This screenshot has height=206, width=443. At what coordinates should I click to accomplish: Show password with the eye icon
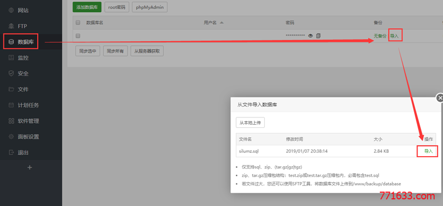[x=311, y=35]
